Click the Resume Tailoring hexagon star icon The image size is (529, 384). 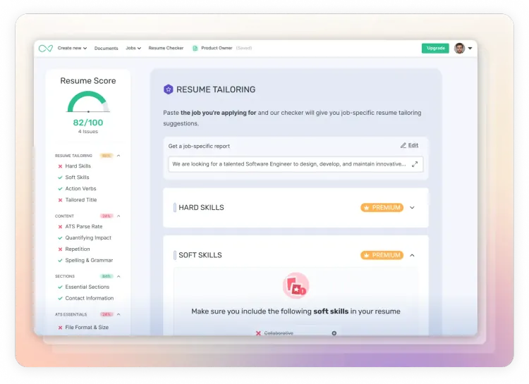pos(169,89)
